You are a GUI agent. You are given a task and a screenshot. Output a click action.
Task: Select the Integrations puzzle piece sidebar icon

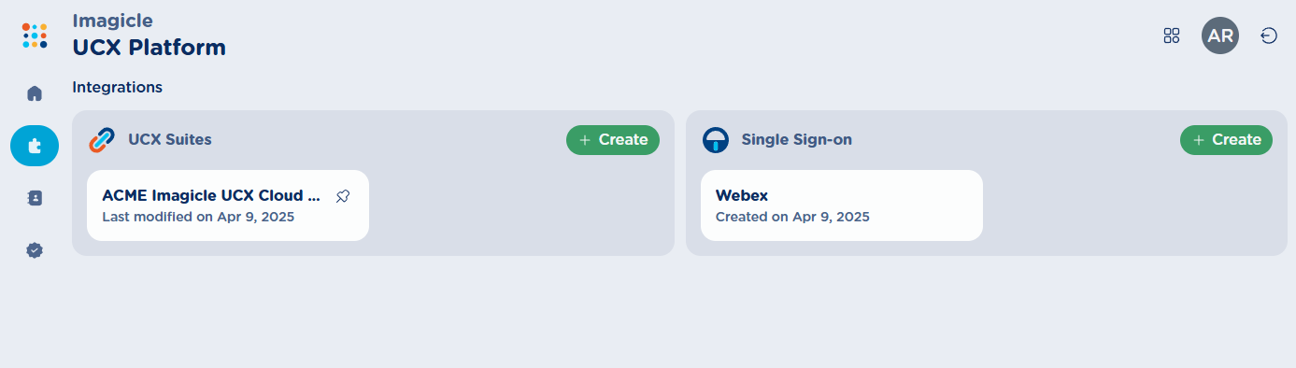(x=35, y=146)
